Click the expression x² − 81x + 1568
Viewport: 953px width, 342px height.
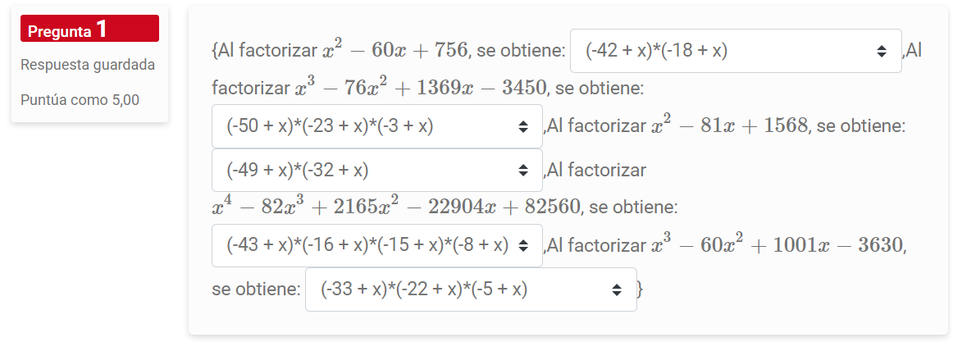pos(728,125)
